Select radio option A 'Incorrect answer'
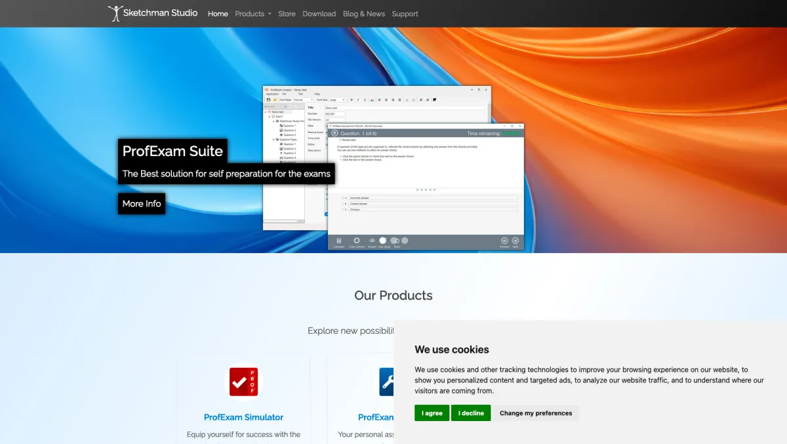787x444 pixels. pyautogui.click(x=342, y=198)
